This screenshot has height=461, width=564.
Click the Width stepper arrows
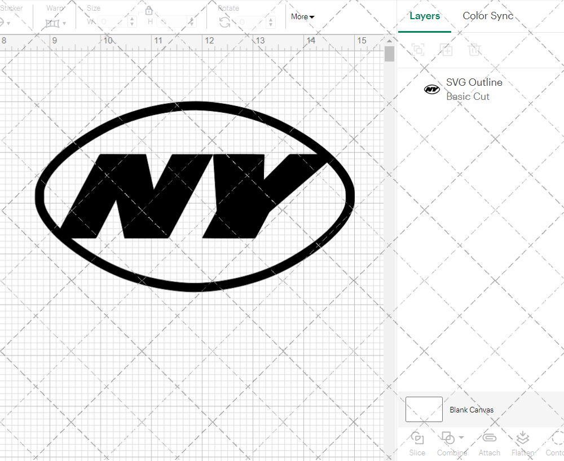(132, 22)
